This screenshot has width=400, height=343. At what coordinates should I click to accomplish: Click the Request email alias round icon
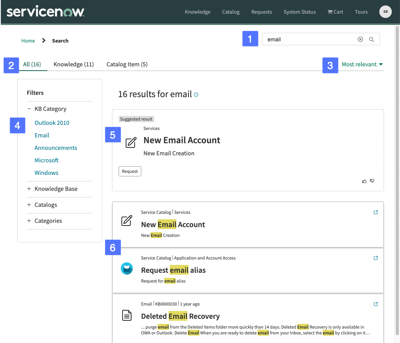[x=127, y=268]
